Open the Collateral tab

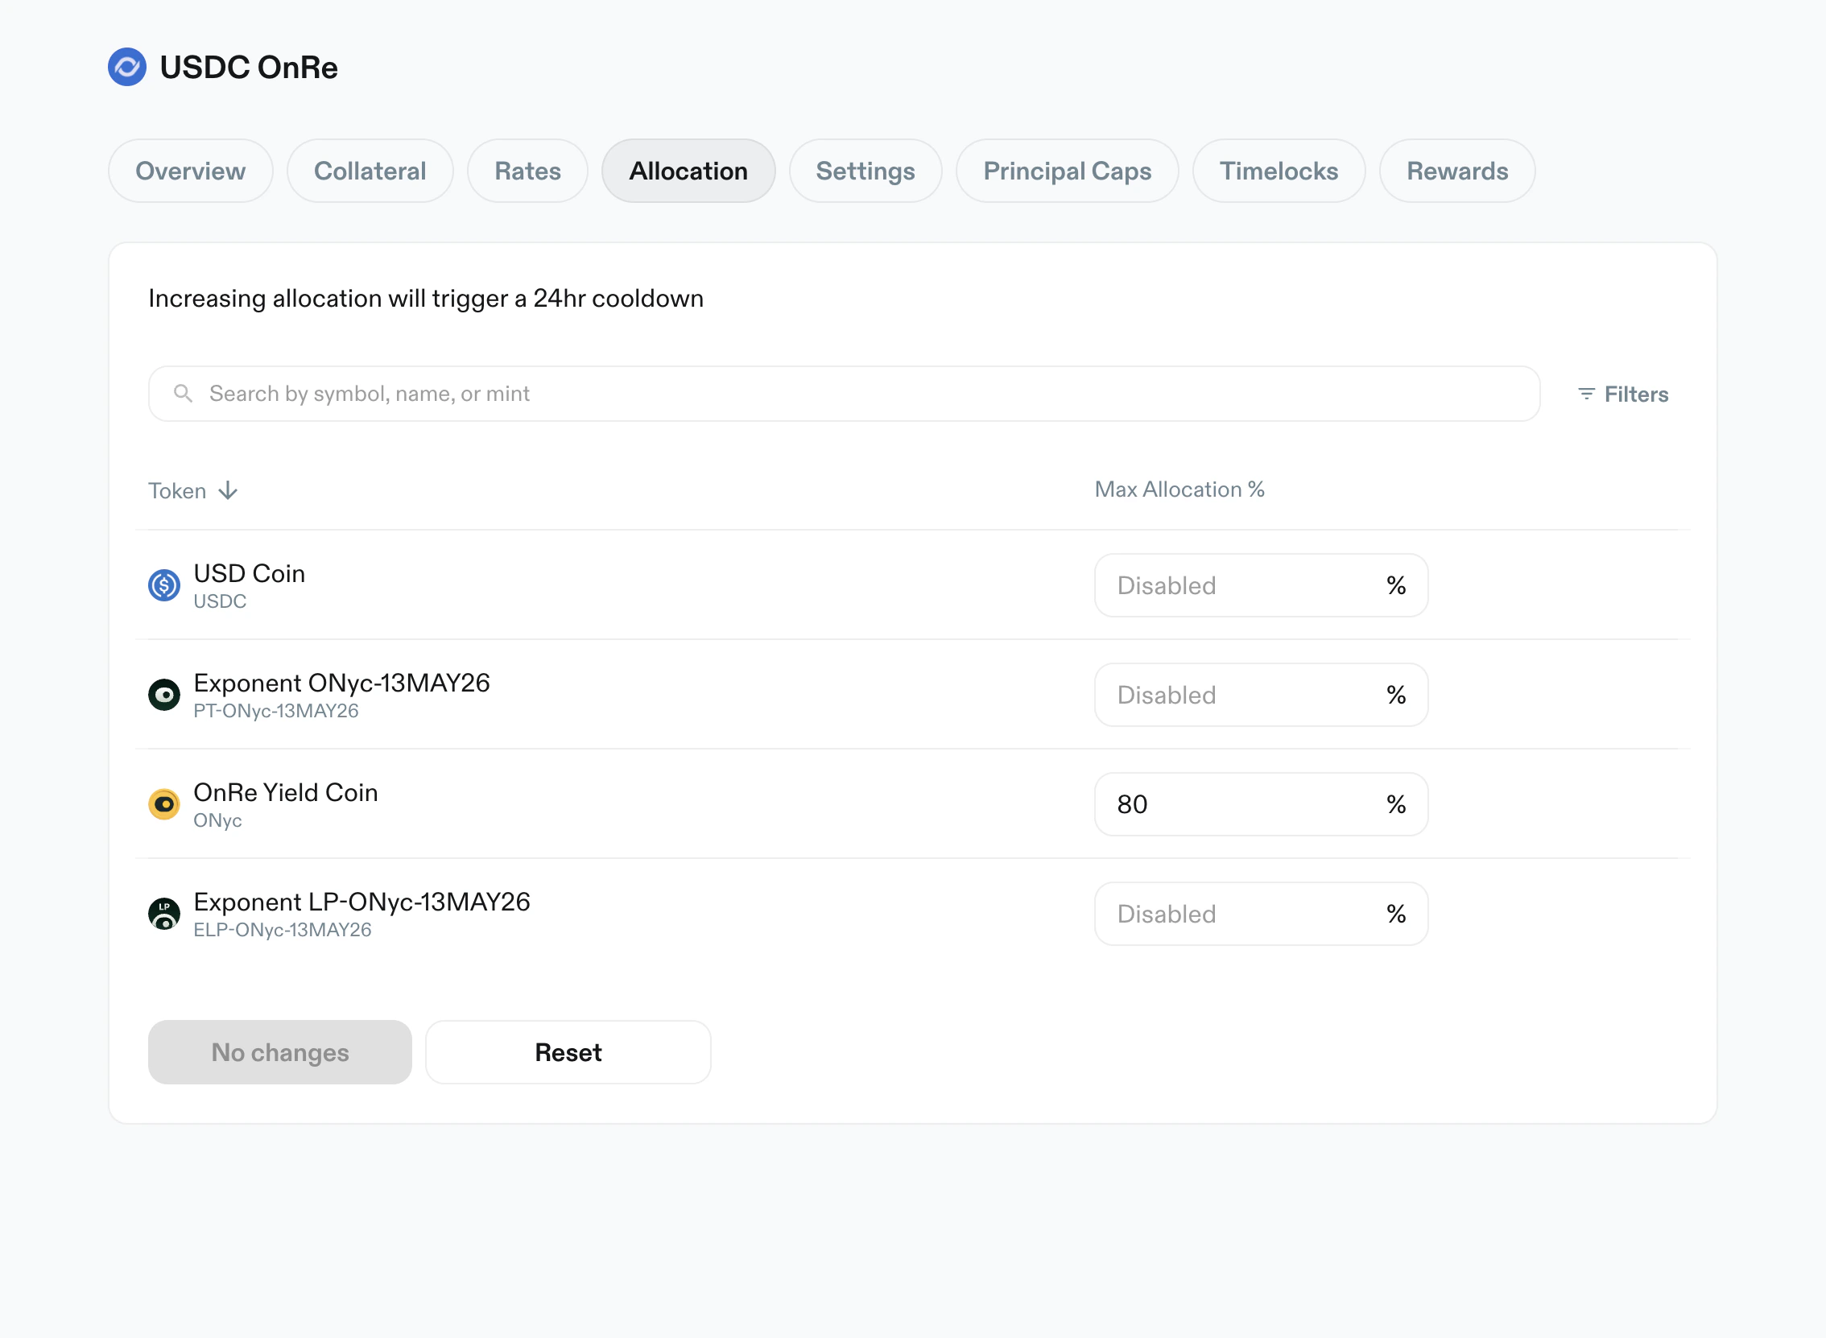coord(370,171)
